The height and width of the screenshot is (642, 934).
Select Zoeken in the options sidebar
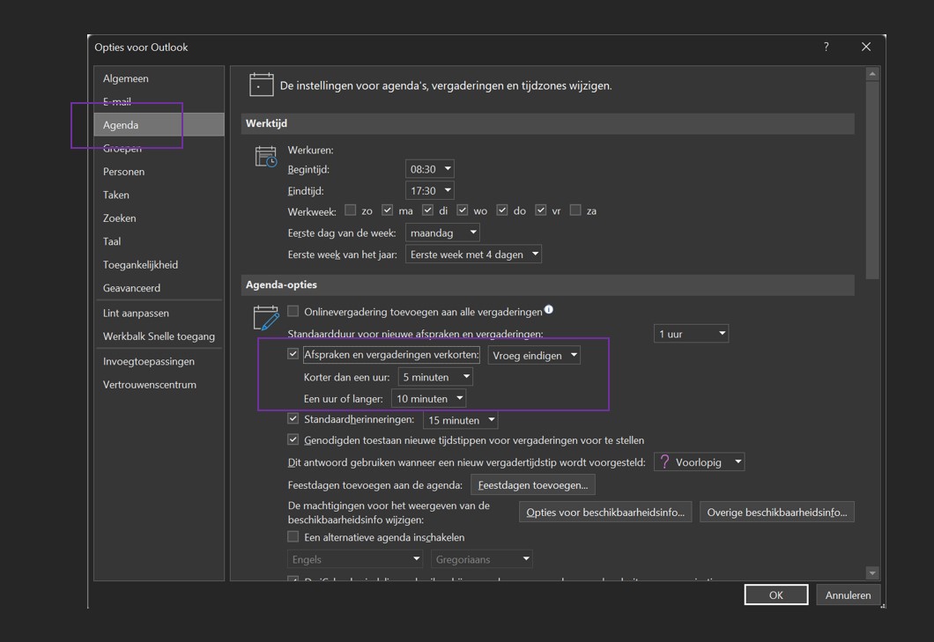coord(159,218)
